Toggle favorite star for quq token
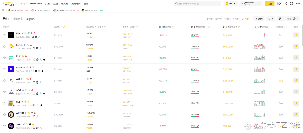Screen dimensions: 303x133 [x=4, y=103]
